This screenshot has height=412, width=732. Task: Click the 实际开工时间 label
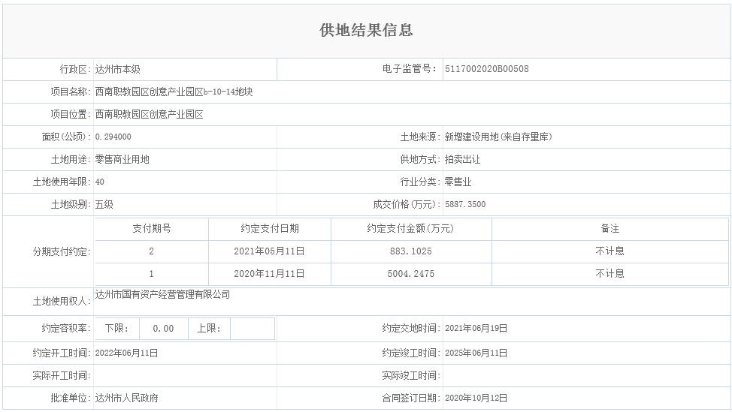pos(62,376)
